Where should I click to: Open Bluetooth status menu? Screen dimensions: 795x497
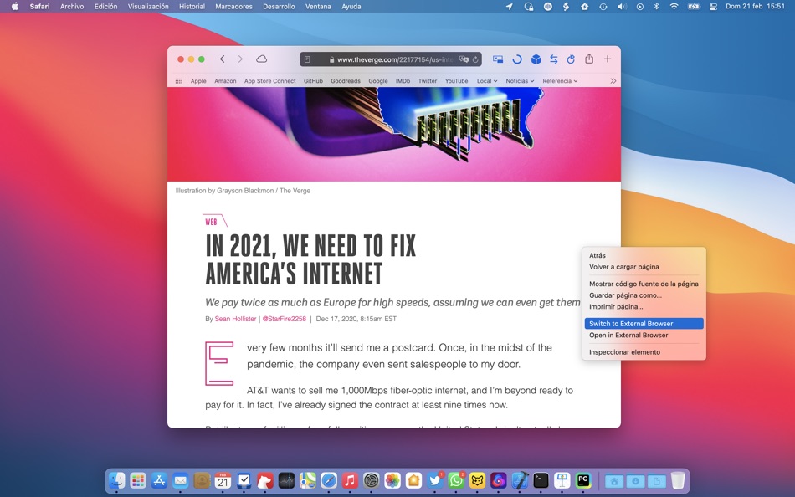point(656,7)
